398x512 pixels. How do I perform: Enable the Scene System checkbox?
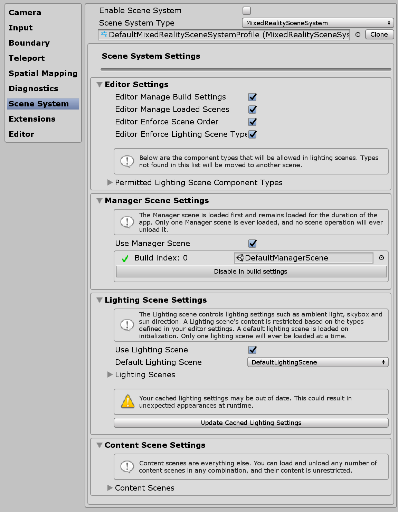pos(247,11)
